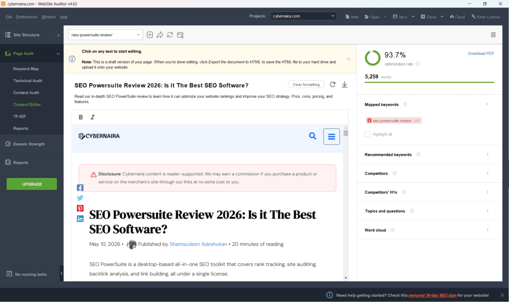
Task: Open the personal 30-day SEO plan link
Action: pyautogui.click(x=432, y=295)
